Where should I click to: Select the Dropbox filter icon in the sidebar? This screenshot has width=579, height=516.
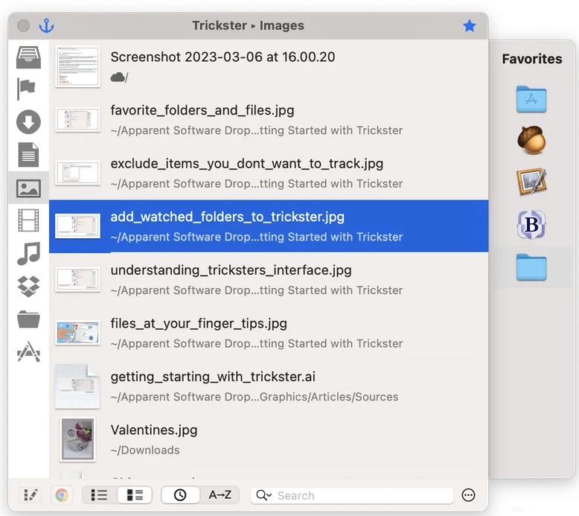coord(28,286)
